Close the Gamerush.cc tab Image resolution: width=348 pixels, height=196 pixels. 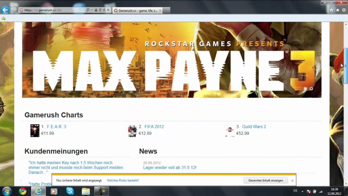(x=160, y=11)
